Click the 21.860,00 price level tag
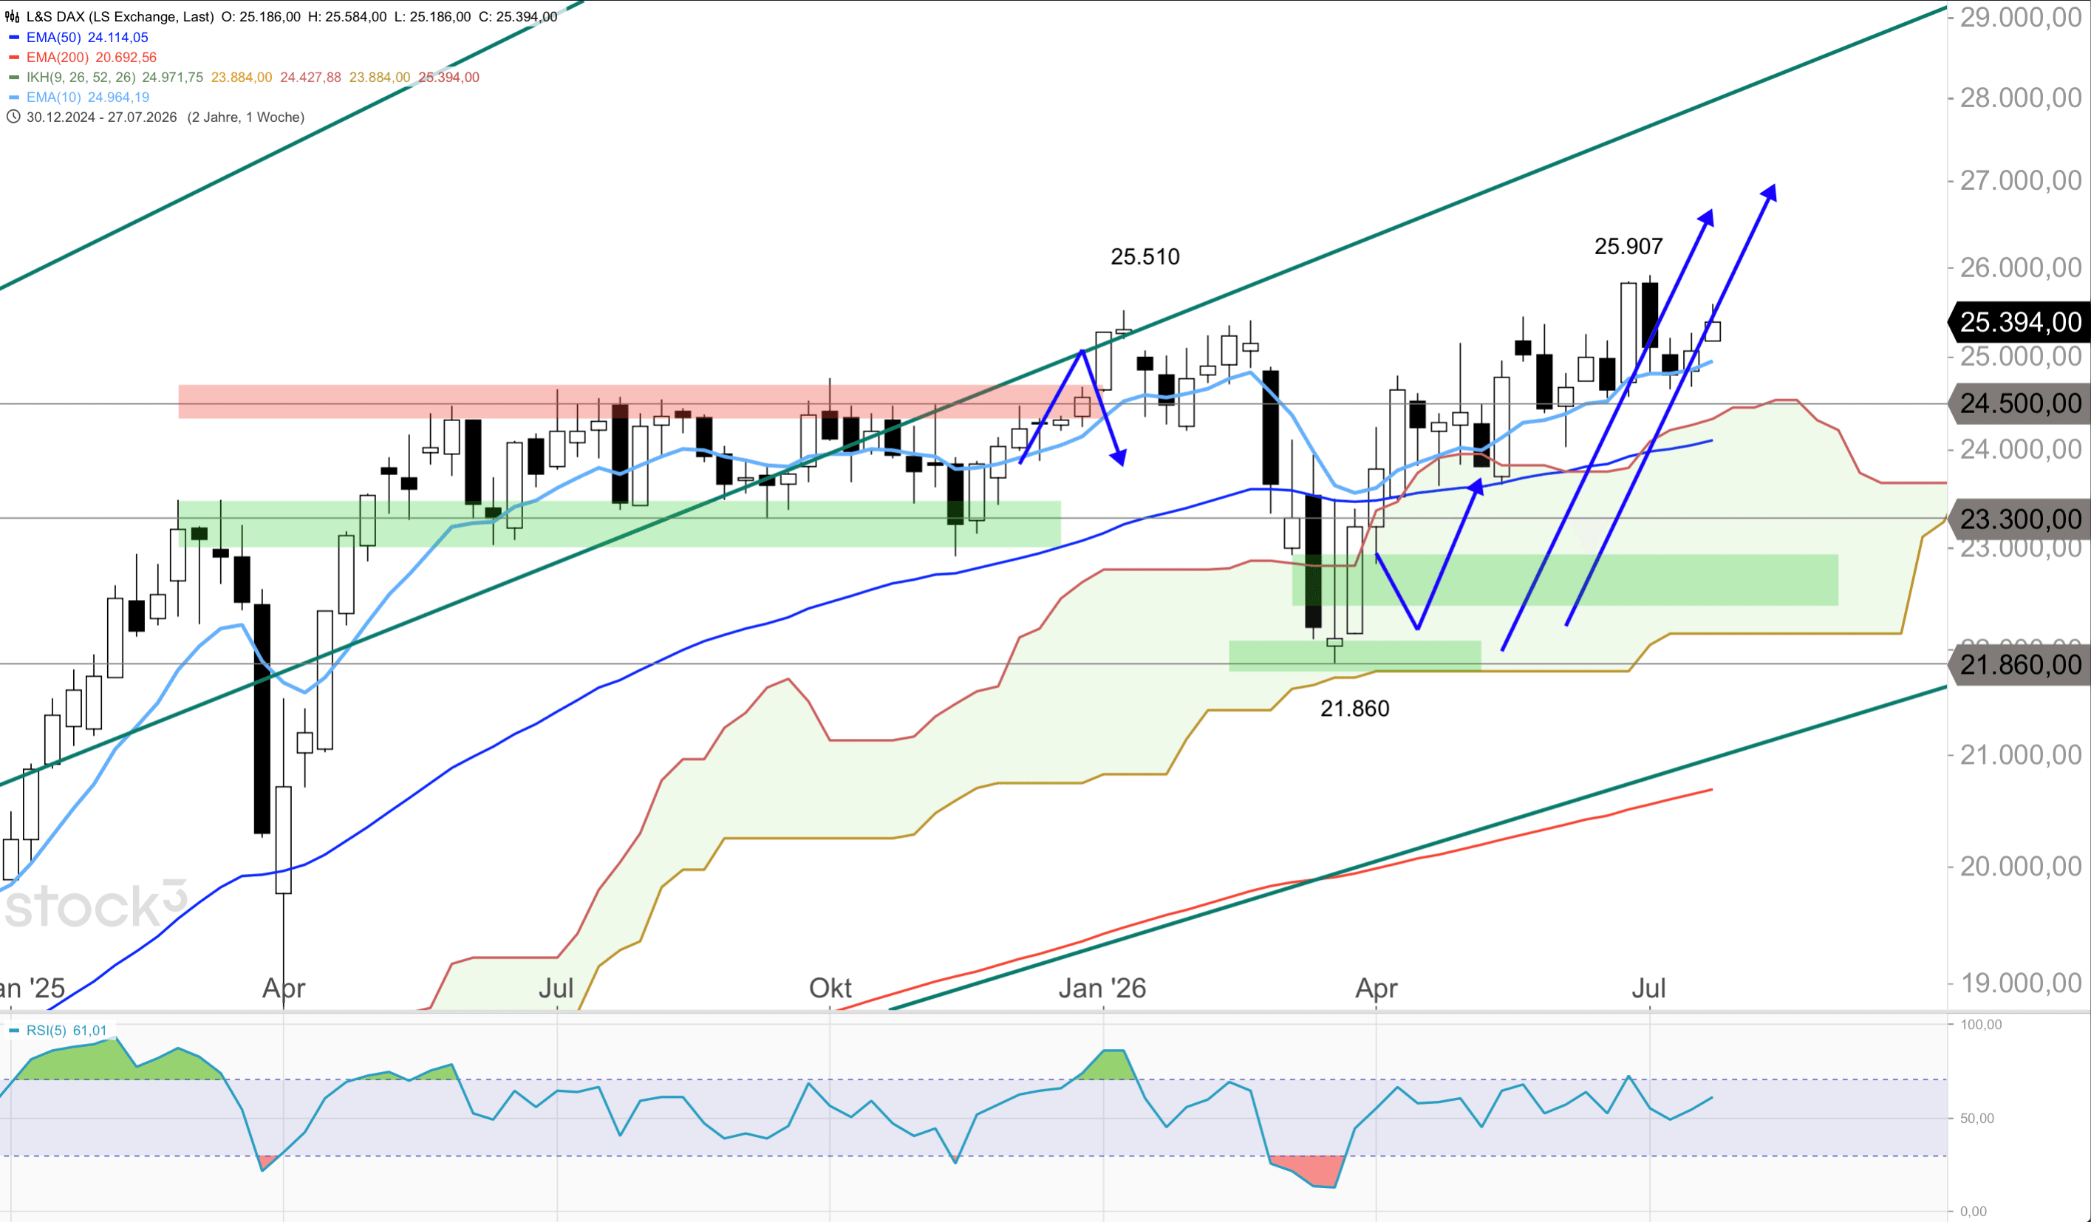Image resolution: width=2091 pixels, height=1222 pixels. 2019,664
